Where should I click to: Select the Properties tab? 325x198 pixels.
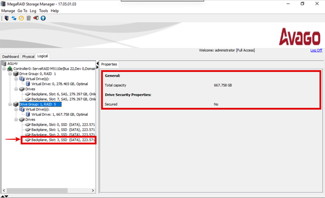[109, 64]
